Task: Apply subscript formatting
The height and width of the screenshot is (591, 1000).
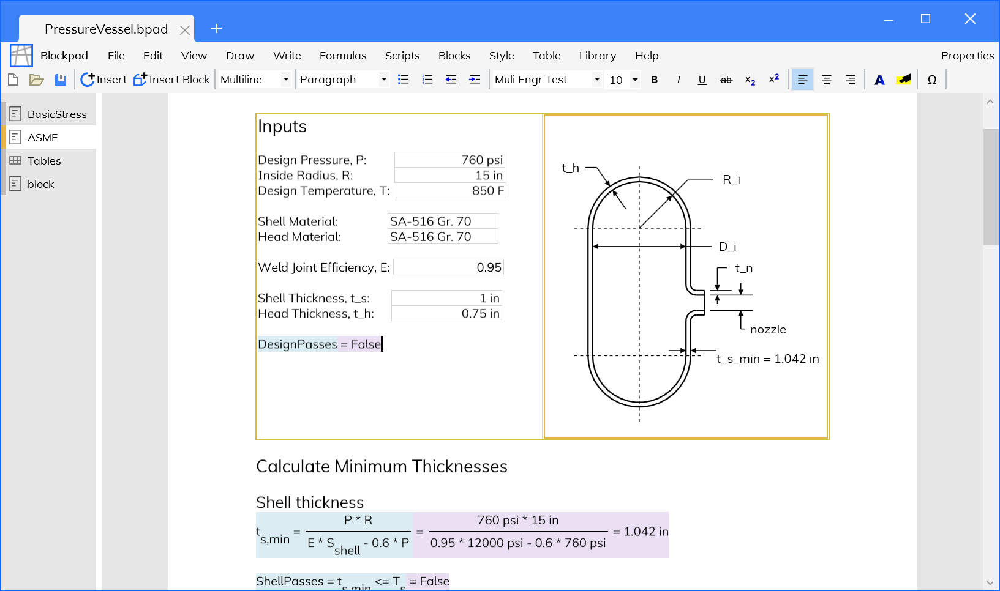Action: click(750, 80)
